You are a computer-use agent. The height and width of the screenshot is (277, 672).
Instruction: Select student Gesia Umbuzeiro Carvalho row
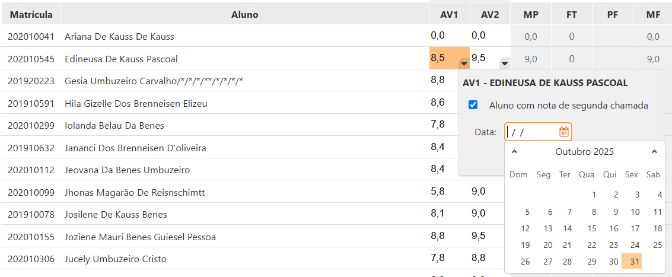(154, 81)
